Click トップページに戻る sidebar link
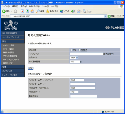The image size is (125, 114). (13, 75)
